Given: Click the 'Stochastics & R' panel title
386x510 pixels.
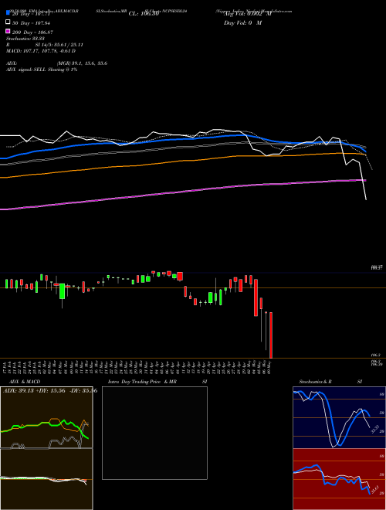Looking at the screenshot, I should click(x=315, y=382).
